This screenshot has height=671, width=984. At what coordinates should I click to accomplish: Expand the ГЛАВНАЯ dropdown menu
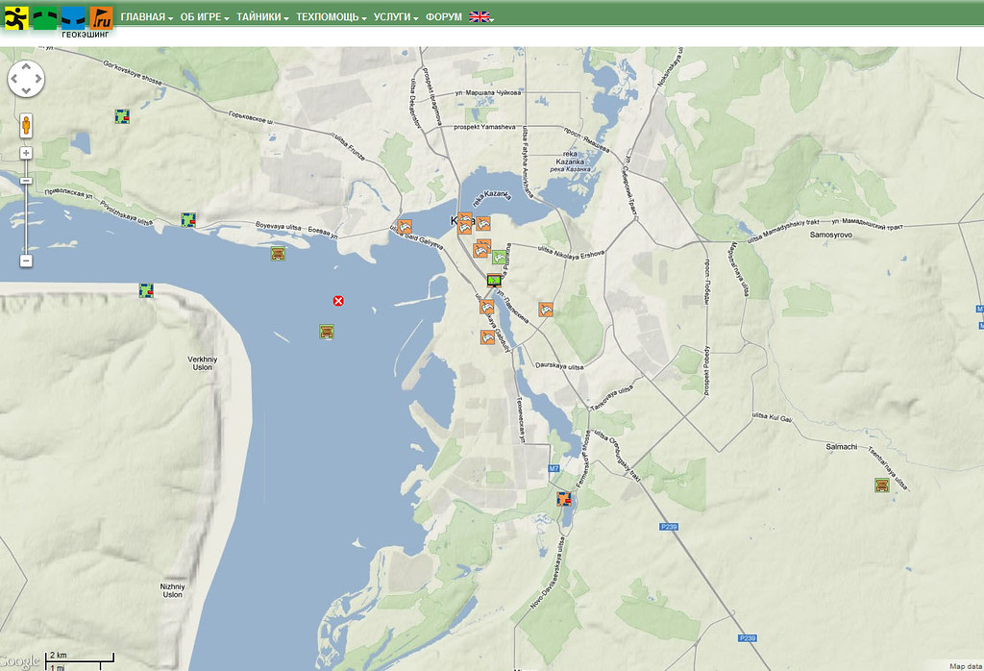(x=146, y=17)
